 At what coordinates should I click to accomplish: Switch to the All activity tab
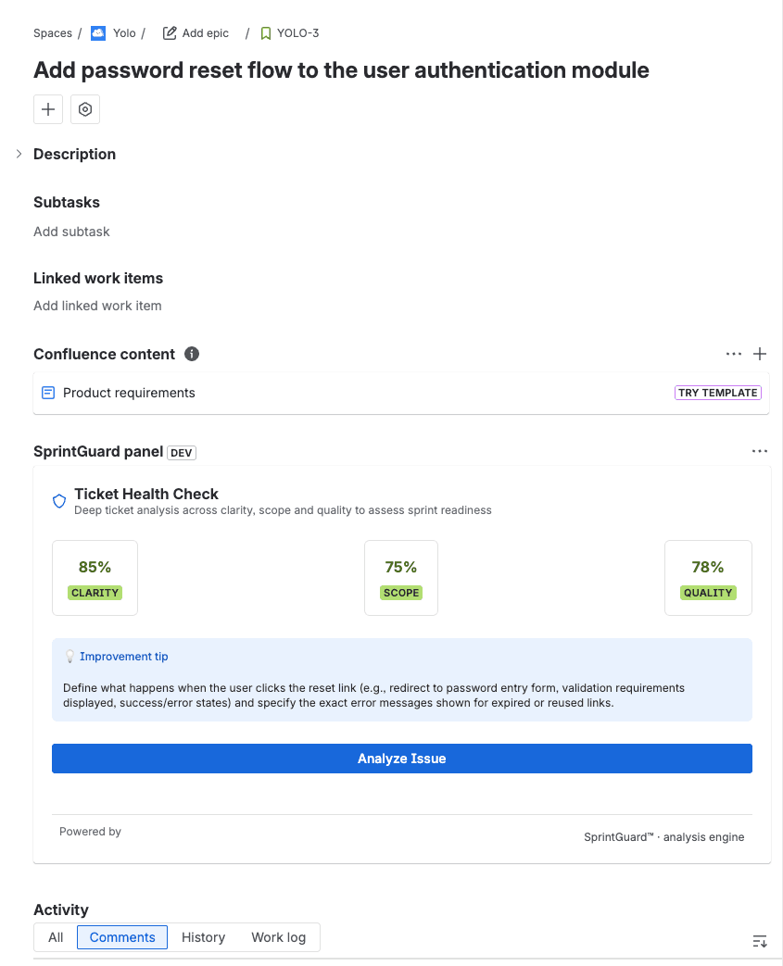pos(56,937)
